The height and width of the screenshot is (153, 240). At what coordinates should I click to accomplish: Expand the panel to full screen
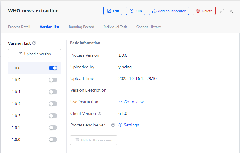point(222,11)
